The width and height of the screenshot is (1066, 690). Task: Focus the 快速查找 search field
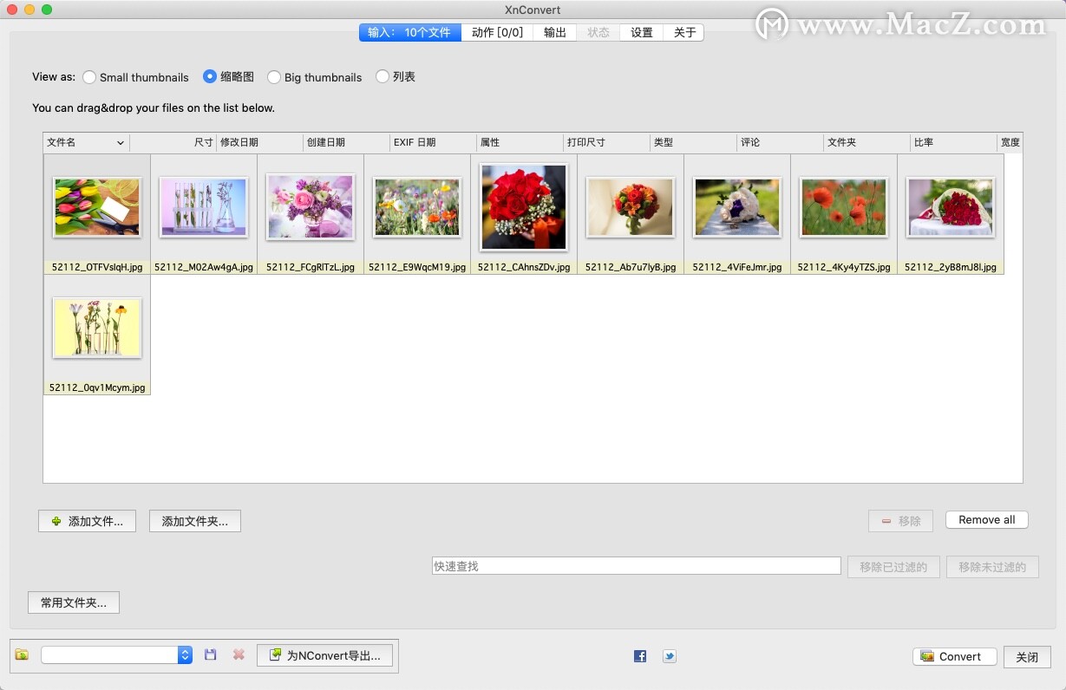point(636,566)
